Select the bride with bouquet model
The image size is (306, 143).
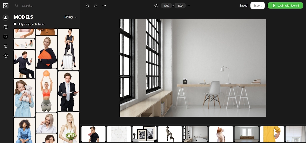point(68,127)
